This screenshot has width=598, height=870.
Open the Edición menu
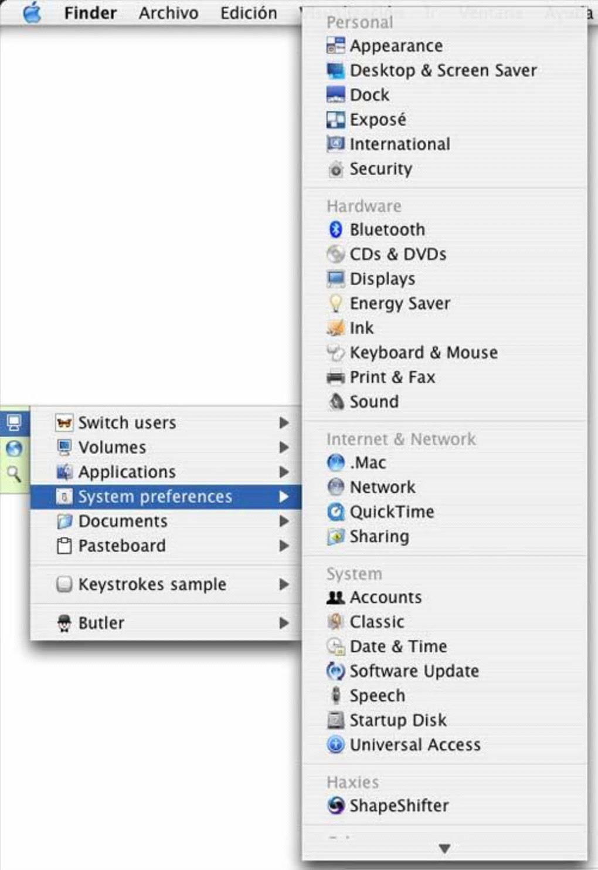tap(249, 13)
